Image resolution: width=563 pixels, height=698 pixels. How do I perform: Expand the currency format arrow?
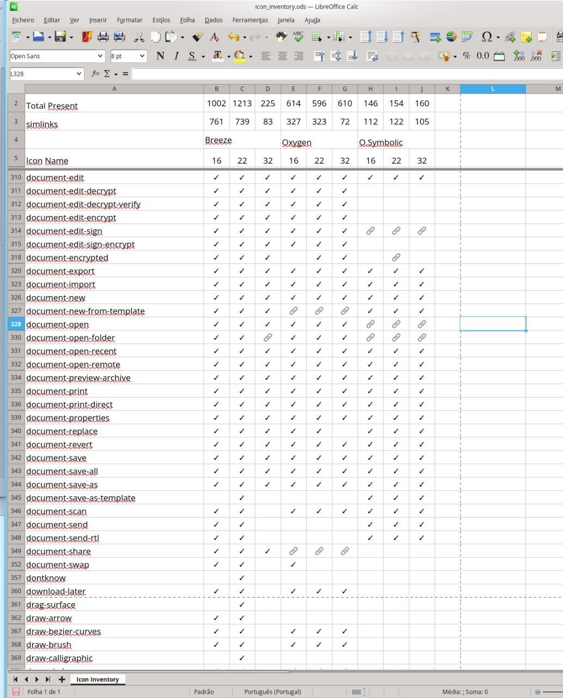point(455,56)
